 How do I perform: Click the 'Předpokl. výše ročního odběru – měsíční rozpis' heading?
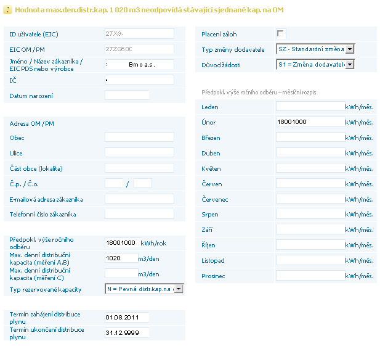point(259,93)
